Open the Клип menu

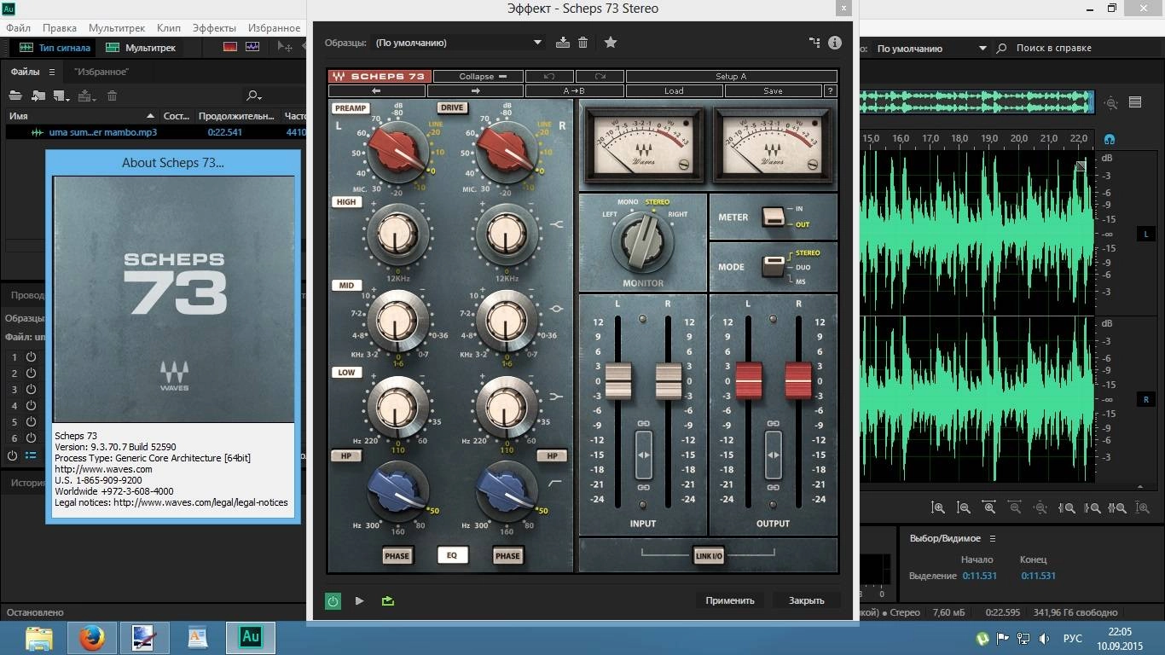[169, 28]
